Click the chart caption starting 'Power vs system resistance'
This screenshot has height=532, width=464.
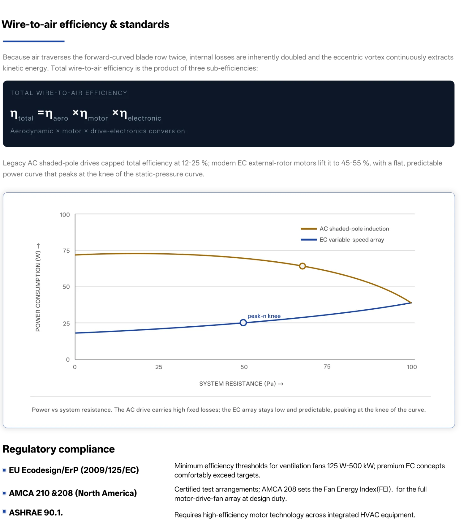[229, 410]
